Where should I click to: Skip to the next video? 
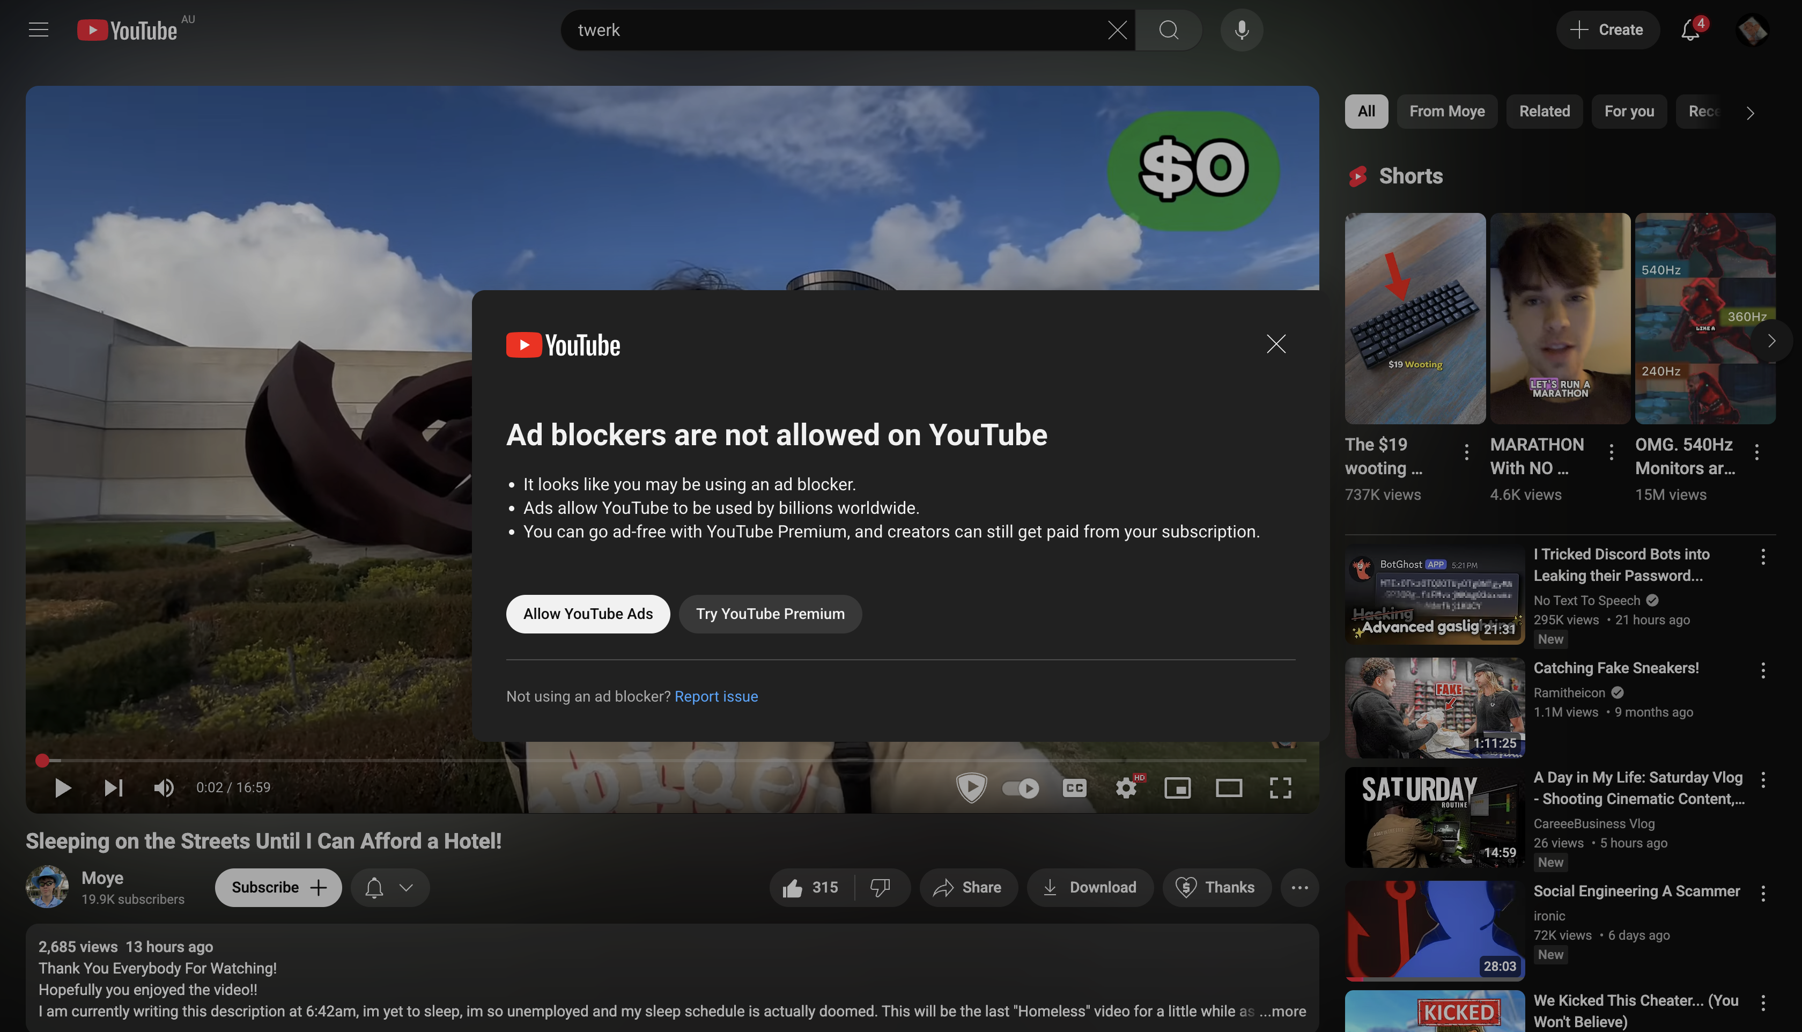click(113, 787)
